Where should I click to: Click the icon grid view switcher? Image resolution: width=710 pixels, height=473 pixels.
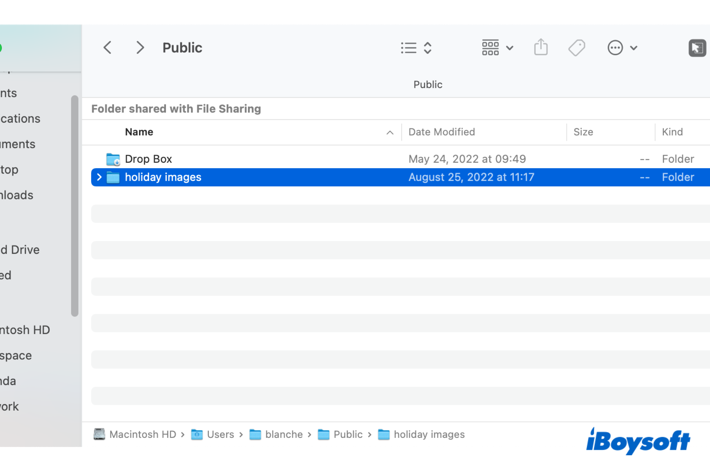pyautogui.click(x=490, y=47)
